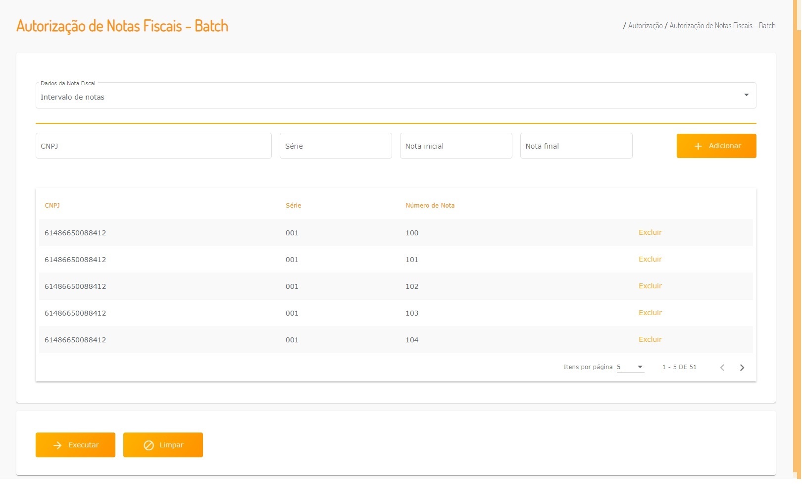Click the Nota inicial field
The image size is (802, 490).
[456, 146]
